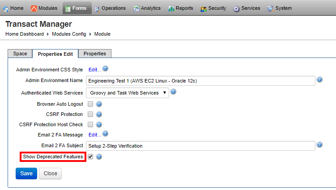The width and height of the screenshot is (336, 190).
Task: Click help icon beside Email 2 FA Subject
Action: click(320, 145)
